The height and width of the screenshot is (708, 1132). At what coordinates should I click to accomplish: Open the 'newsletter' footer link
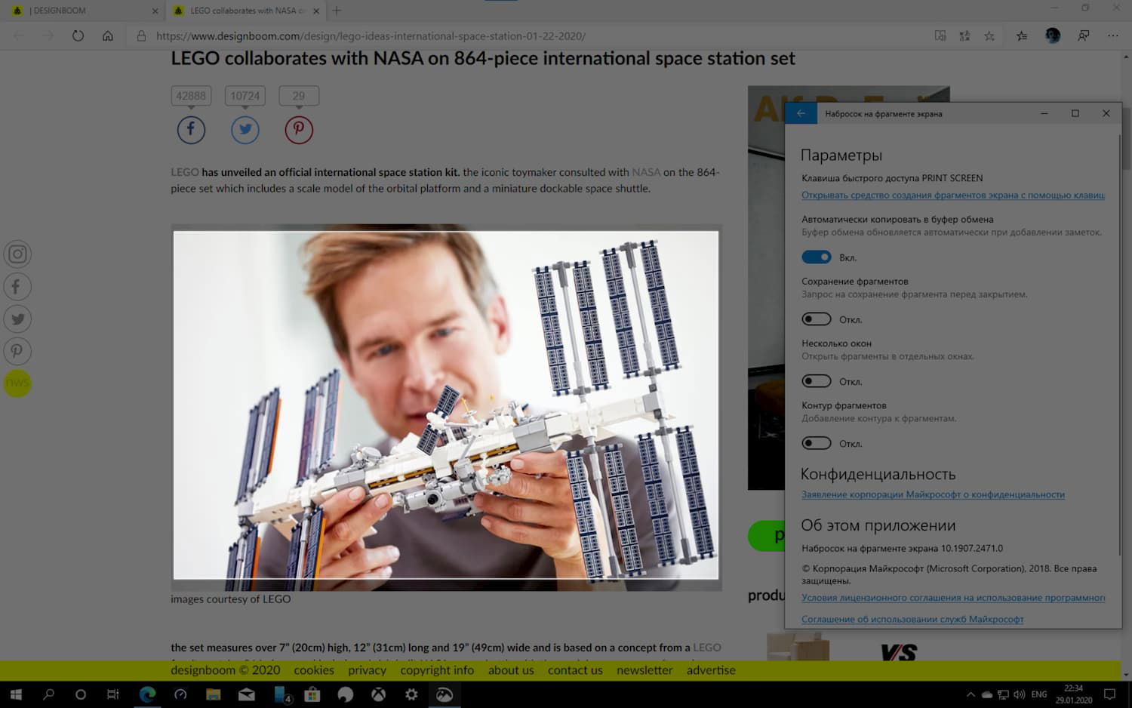point(644,670)
